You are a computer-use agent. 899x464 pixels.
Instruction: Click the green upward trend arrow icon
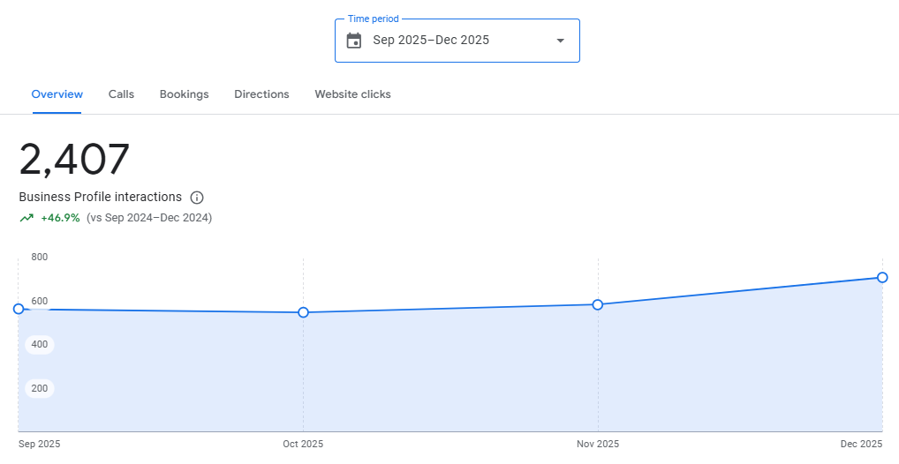pyautogui.click(x=26, y=218)
